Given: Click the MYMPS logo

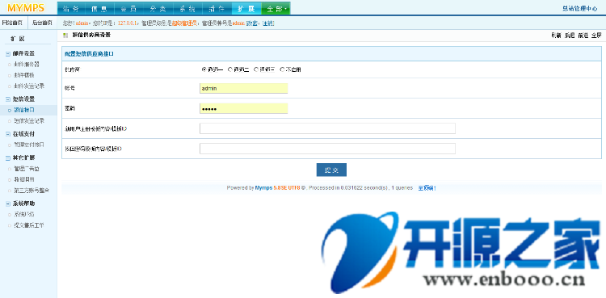Looking at the screenshot, I should click(26, 8).
